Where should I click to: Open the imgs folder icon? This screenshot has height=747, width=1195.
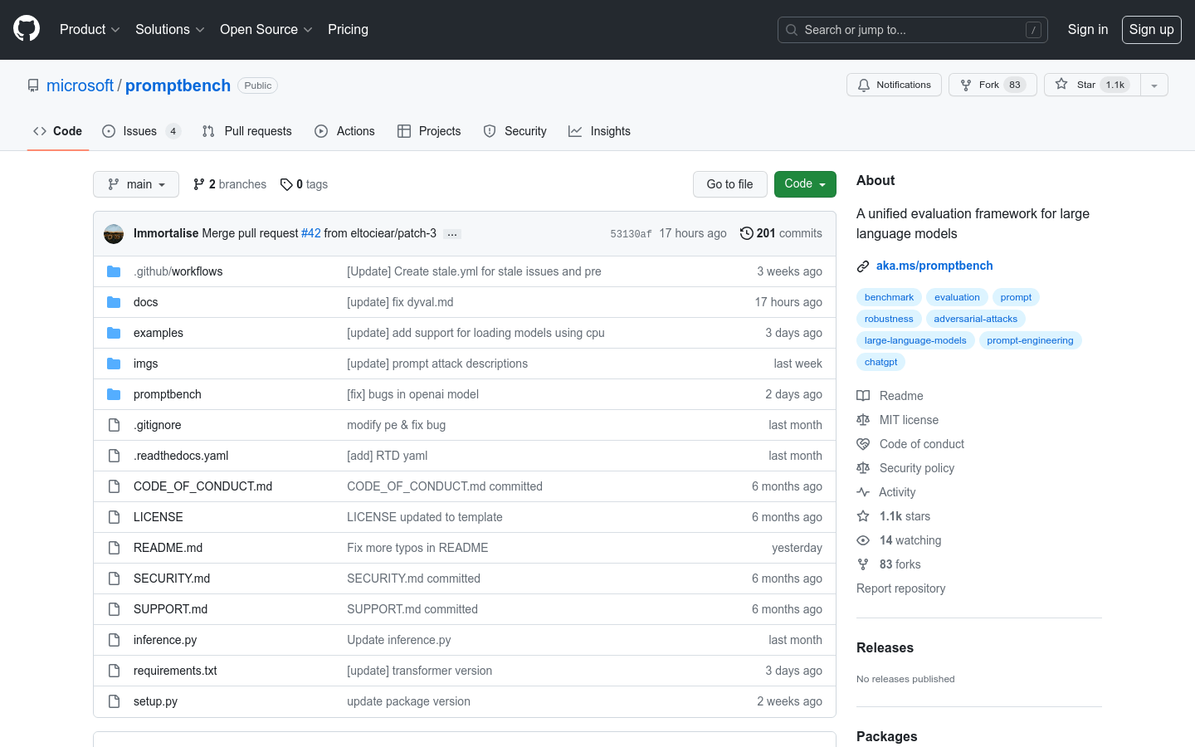coord(114,363)
